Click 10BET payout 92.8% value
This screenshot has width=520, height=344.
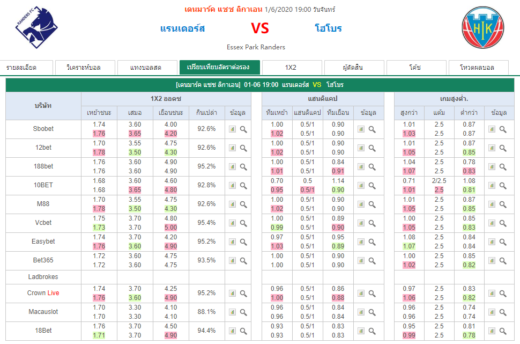click(206, 185)
